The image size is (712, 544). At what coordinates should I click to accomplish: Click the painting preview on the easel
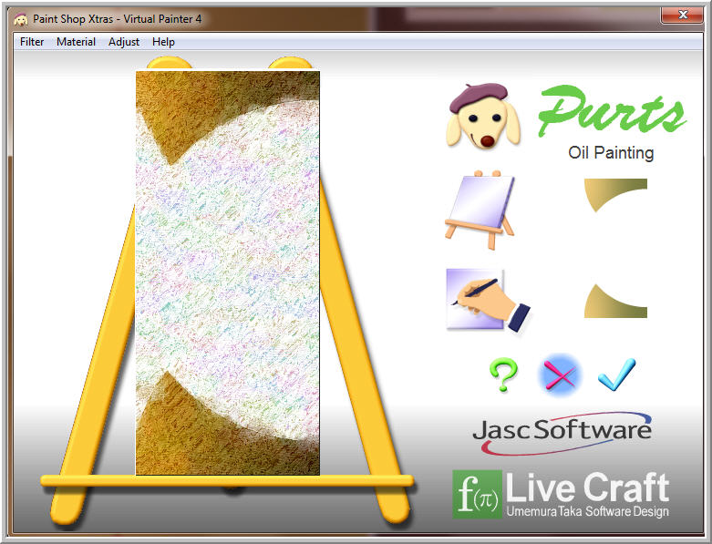[228, 272]
